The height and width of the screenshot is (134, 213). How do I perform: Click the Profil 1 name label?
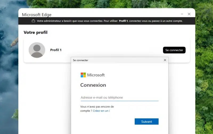(56, 50)
